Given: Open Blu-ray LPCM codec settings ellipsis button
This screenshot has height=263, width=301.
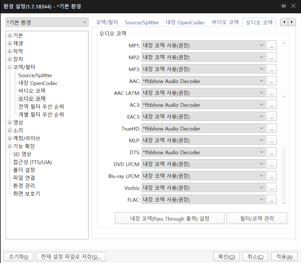Looking at the screenshot, I should 272,176.
